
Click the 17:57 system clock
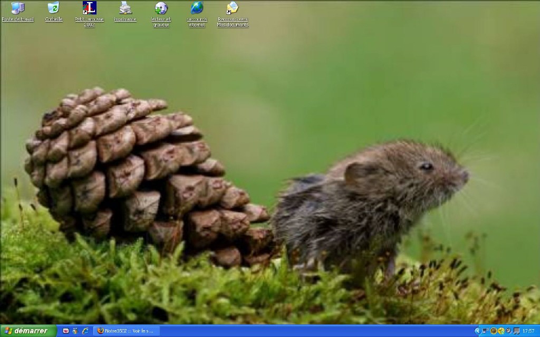[x=528, y=331]
